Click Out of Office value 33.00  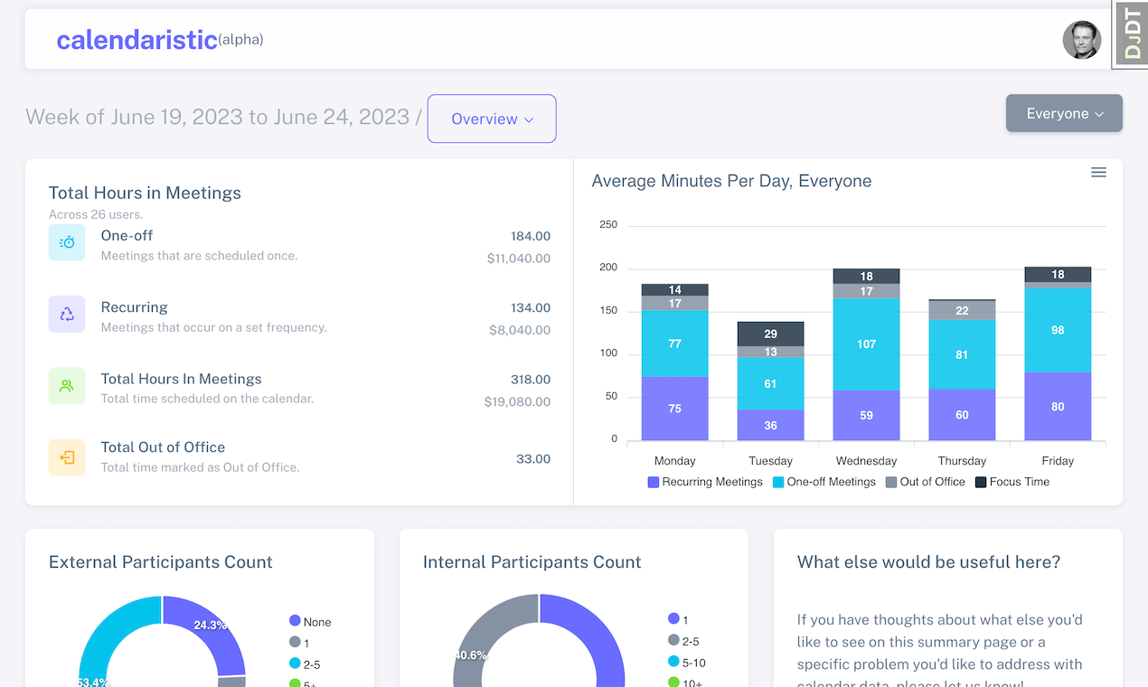(533, 459)
